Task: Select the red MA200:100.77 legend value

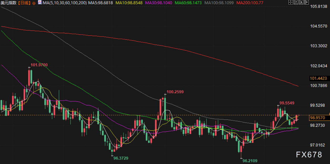Action: tap(250, 3)
